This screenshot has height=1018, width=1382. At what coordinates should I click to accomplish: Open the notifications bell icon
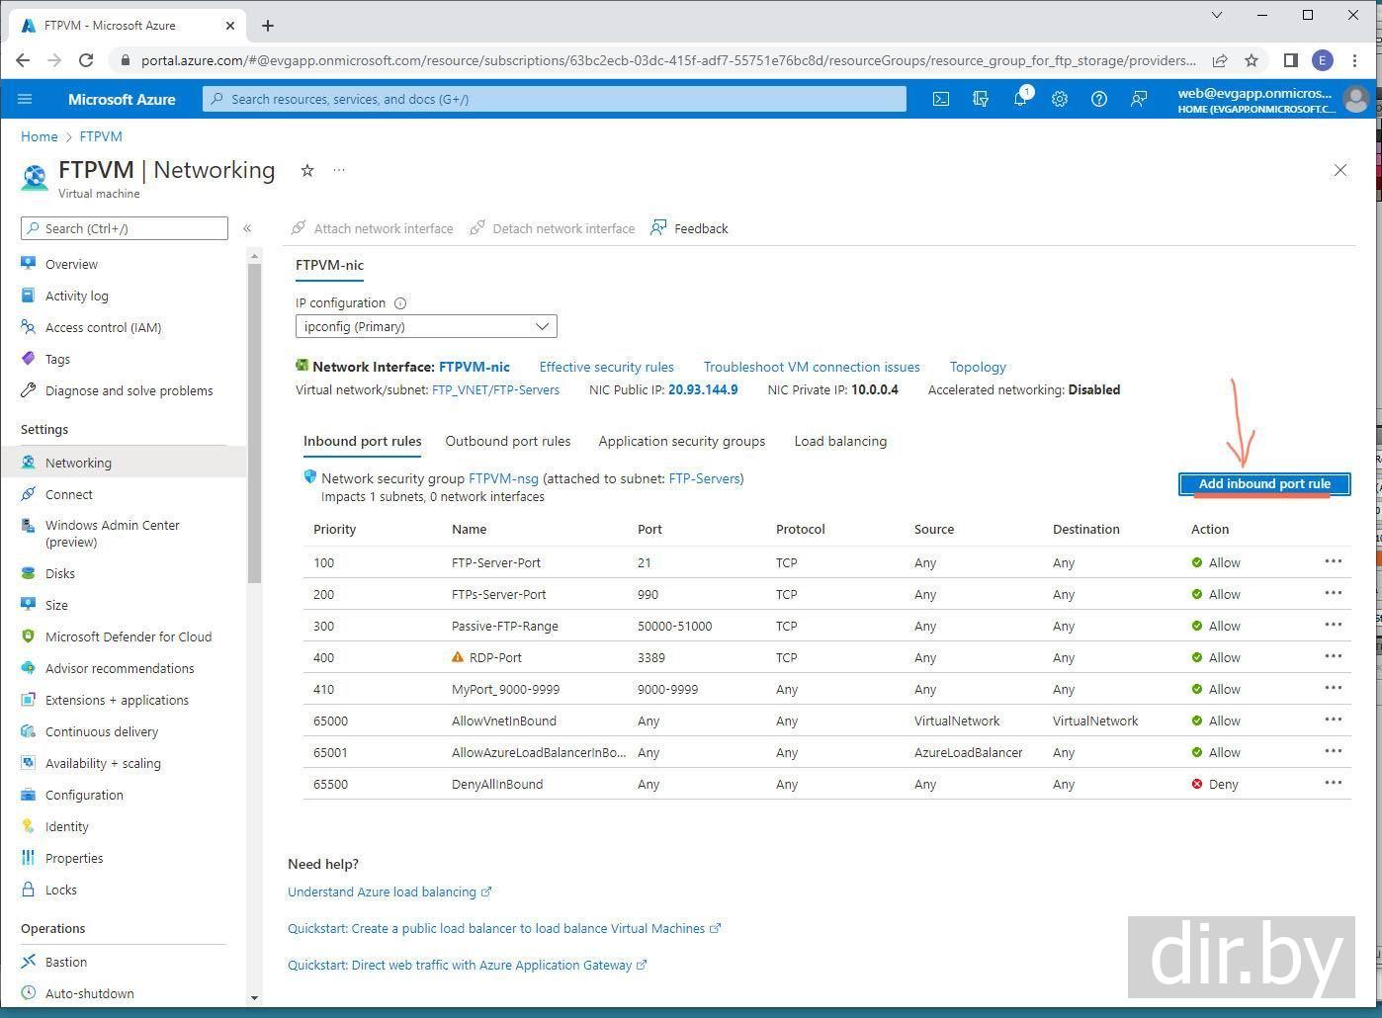pyautogui.click(x=1020, y=99)
